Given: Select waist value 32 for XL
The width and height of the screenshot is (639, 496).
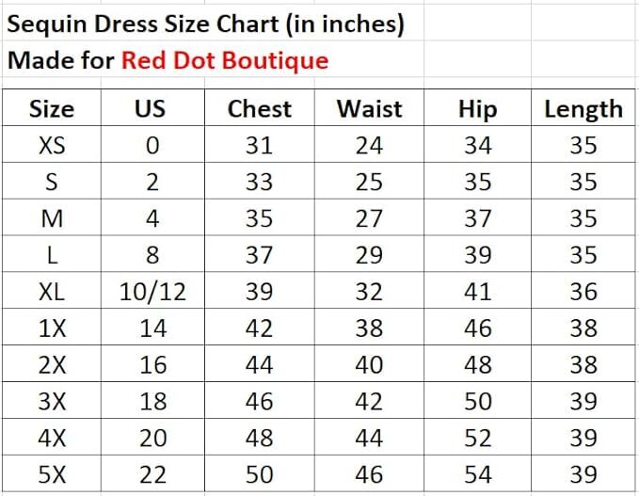Looking at the screenshot, I should [369, 291].
